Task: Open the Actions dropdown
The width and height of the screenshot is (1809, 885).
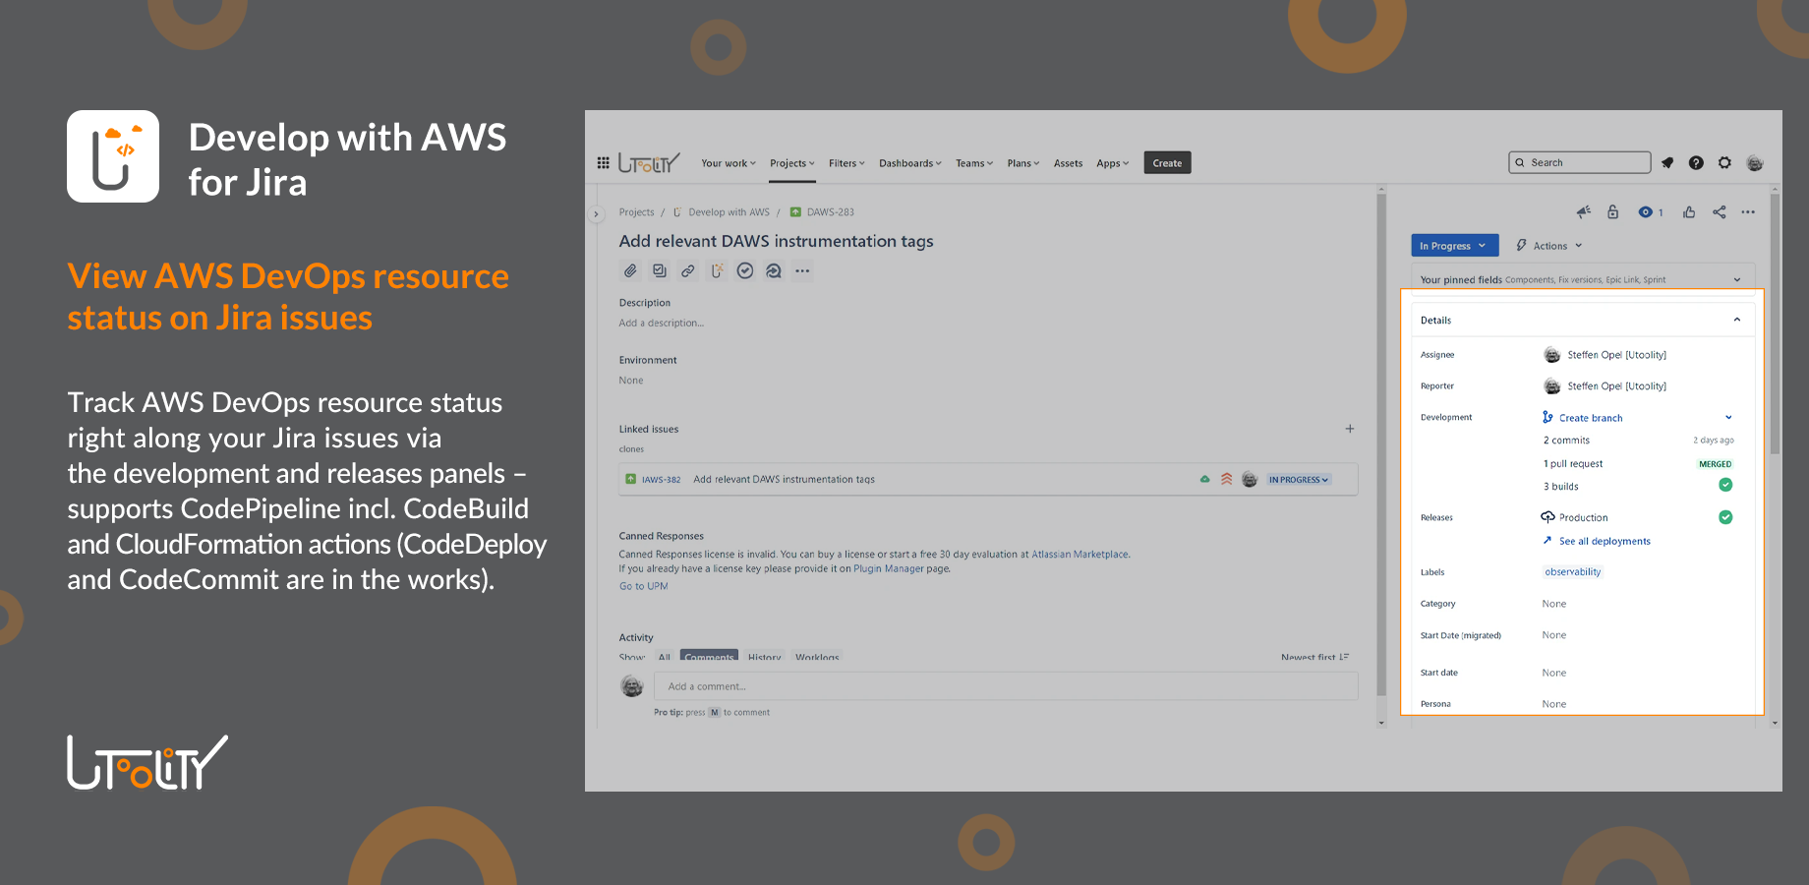Action: click(1549, 246)
